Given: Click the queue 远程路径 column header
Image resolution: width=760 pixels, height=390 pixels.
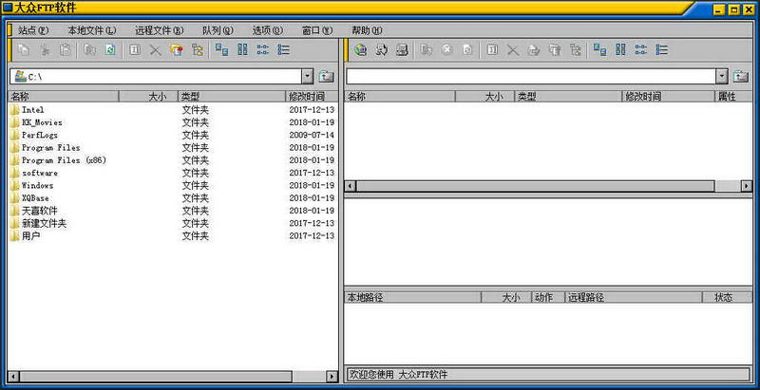Looking at the screenshot, I should point(634,297).
